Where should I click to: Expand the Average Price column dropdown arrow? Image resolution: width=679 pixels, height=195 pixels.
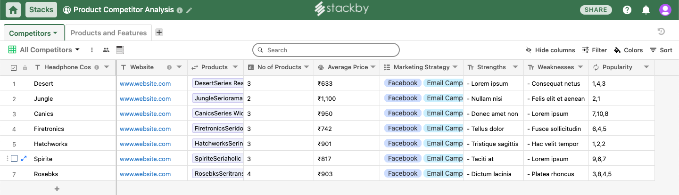[x=373, y=67]
